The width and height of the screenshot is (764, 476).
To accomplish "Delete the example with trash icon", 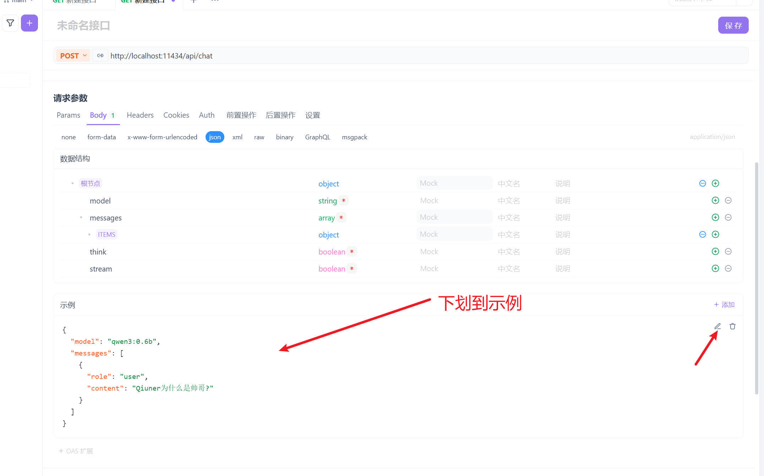I will (732, 326).
